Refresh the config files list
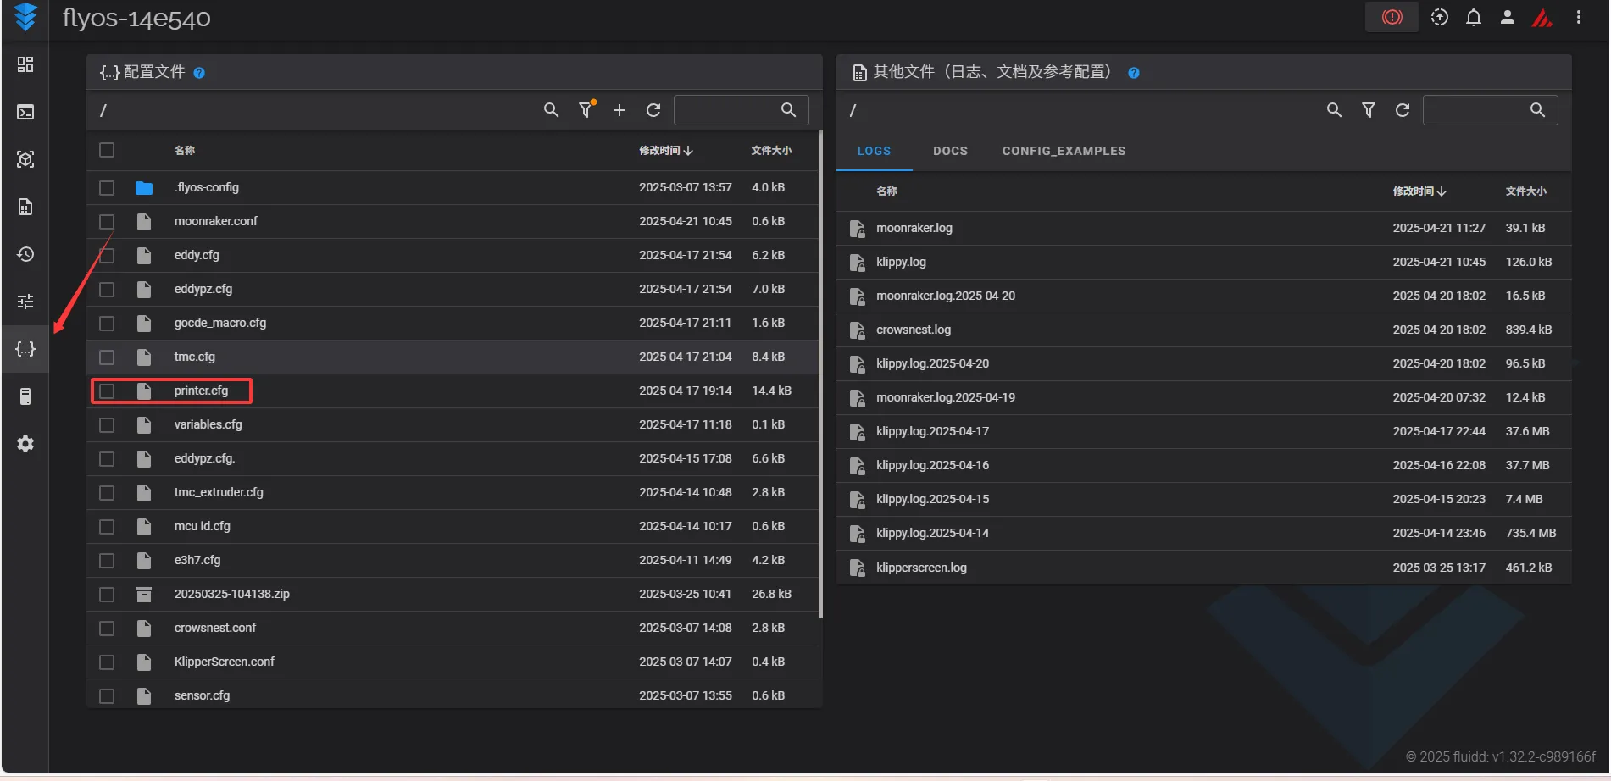This screenshot has width=1611, height=781. pos(653,110)
